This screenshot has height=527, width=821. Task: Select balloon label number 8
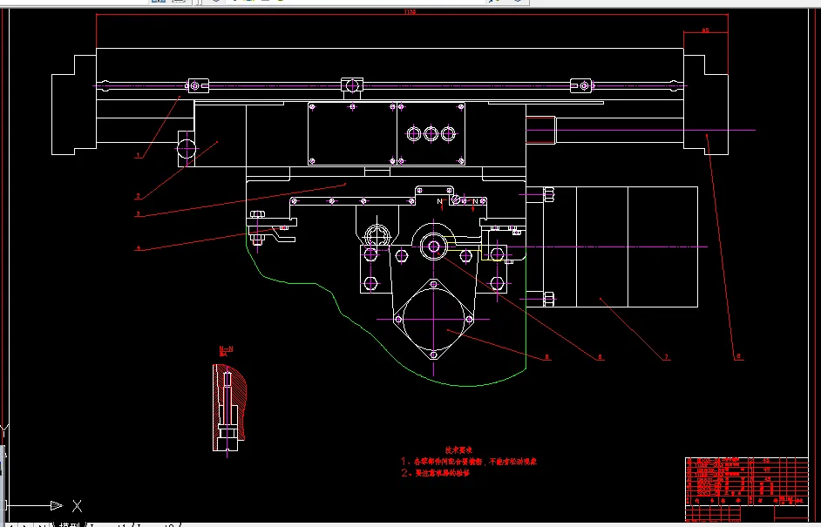click(x=739, y=356)
